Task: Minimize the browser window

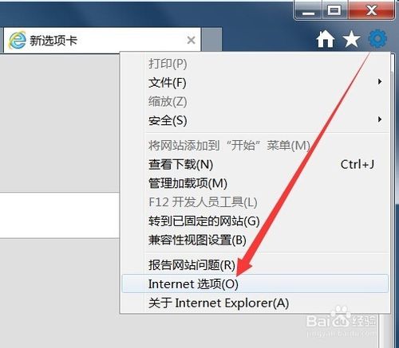Action: [308, 10]
